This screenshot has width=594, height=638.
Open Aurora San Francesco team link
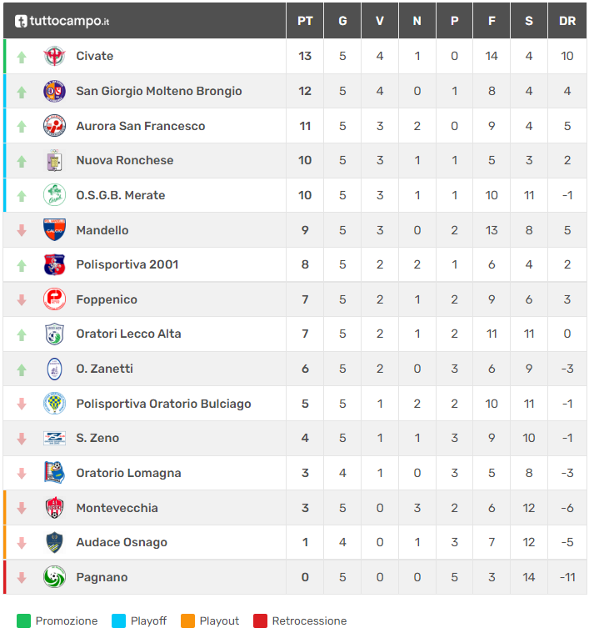point(140,126)
